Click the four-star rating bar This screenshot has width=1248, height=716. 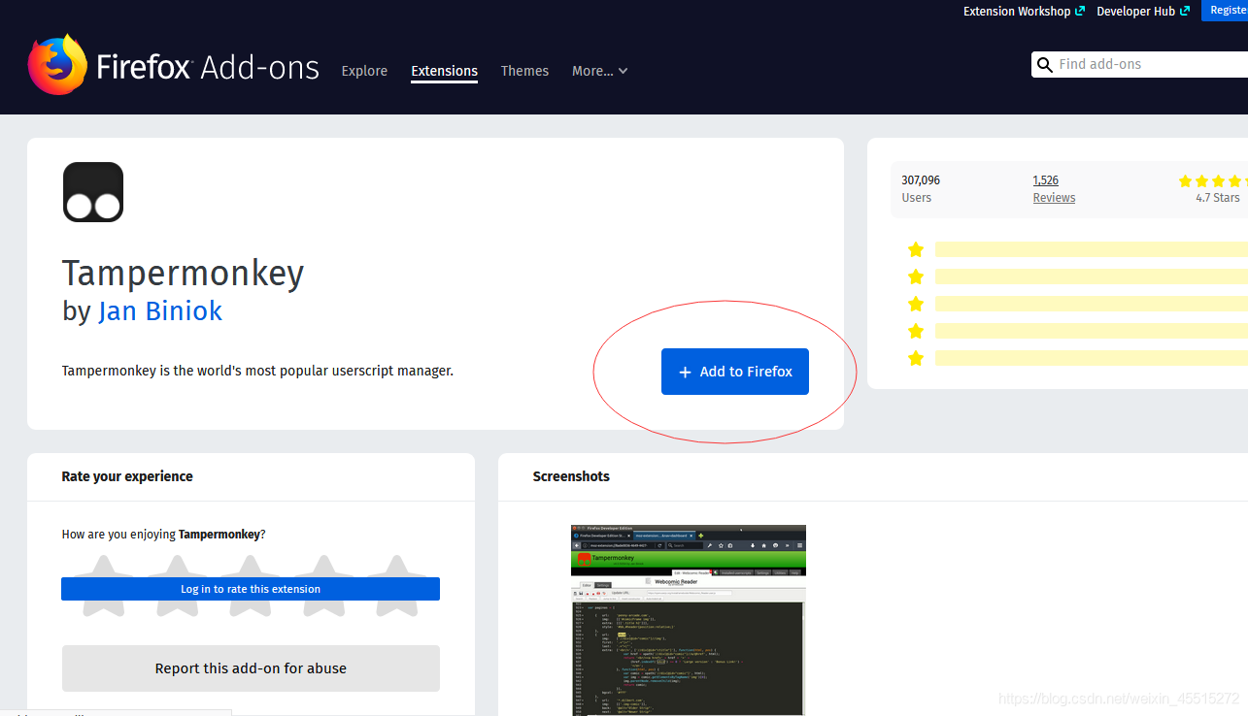[x=1092, y=277]
